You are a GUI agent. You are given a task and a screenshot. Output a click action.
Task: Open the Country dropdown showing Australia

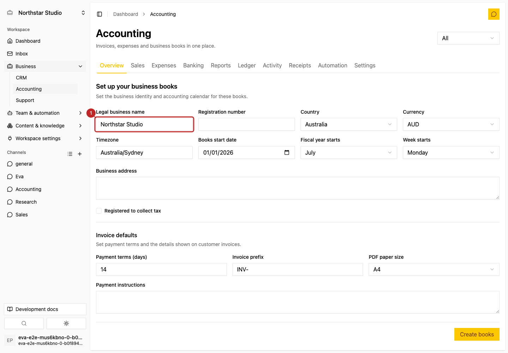(349, 124)
